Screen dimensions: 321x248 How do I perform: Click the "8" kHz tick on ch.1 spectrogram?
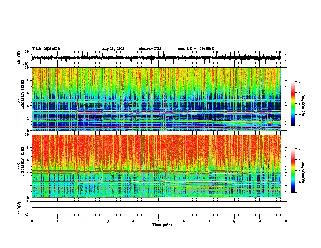tap(28, 80)
